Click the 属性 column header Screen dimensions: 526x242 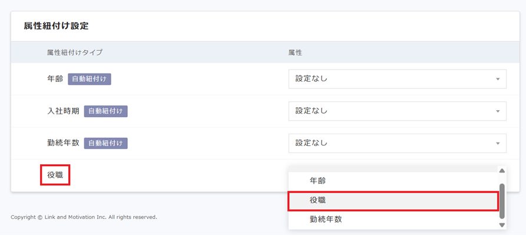(x=295, y=52)
